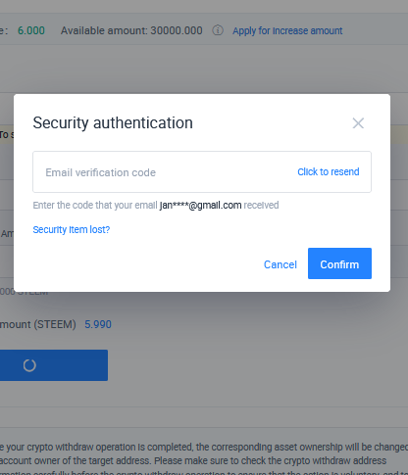Click the loading spinner icon
408x475 pixels.
pos(29,365)
